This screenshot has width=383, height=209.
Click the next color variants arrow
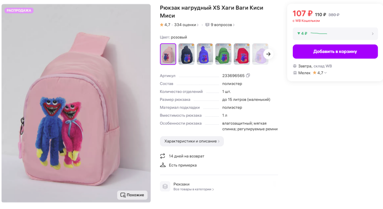pos(268,54)
